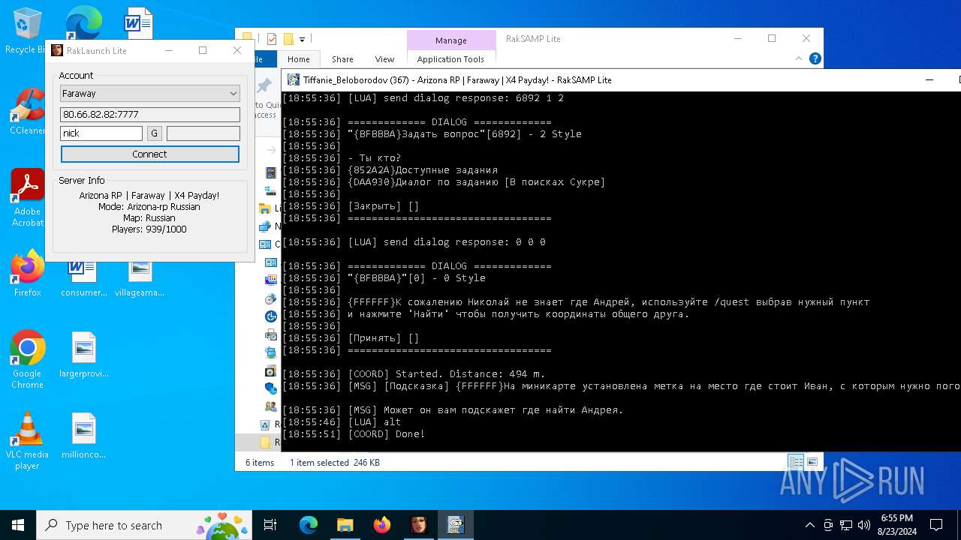961x540 pixels.
Task: Click New folder icon in Explorer quick access toolbar
Action: (x=288, y=39)
